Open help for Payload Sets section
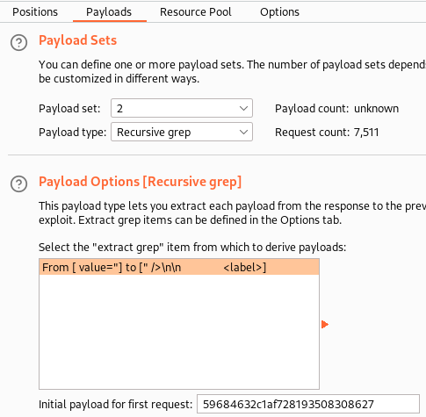The image size is (426, 417). [19, 43]
